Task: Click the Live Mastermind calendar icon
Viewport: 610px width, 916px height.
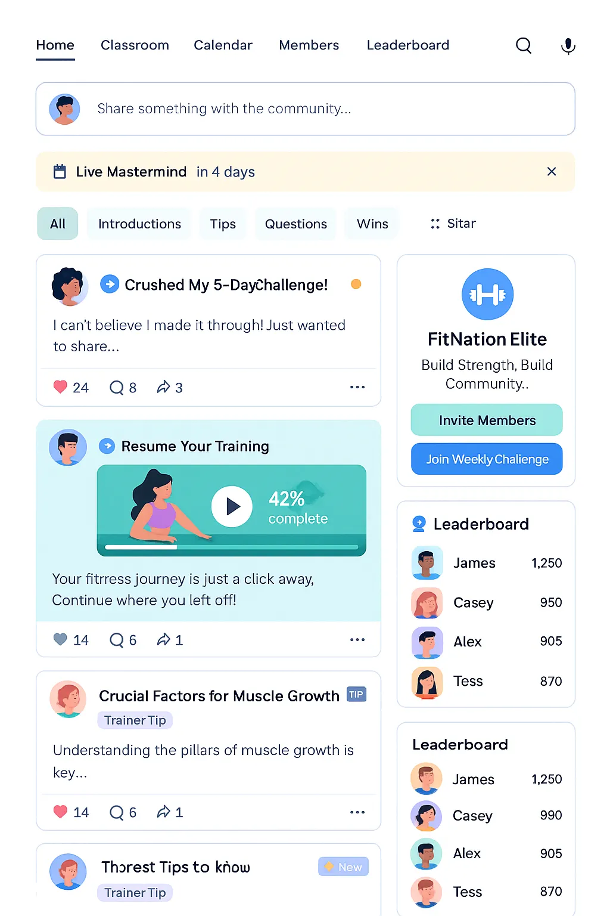Action: [x=60, y=172]
